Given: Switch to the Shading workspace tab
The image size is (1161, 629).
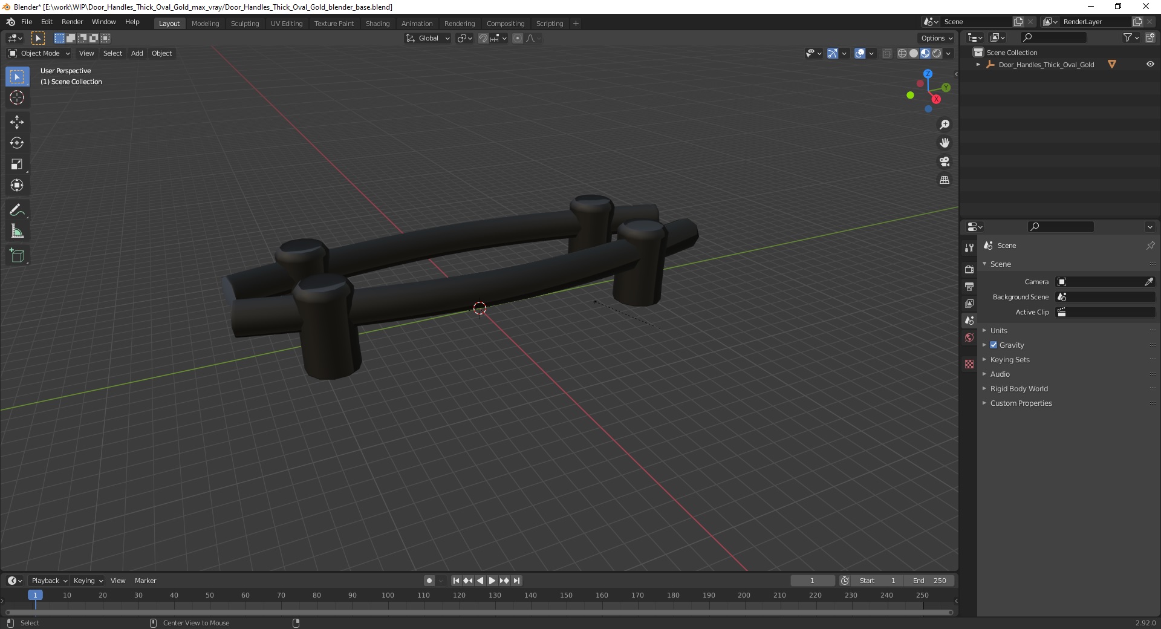Looking at the screenshot, I should (377, 24).
